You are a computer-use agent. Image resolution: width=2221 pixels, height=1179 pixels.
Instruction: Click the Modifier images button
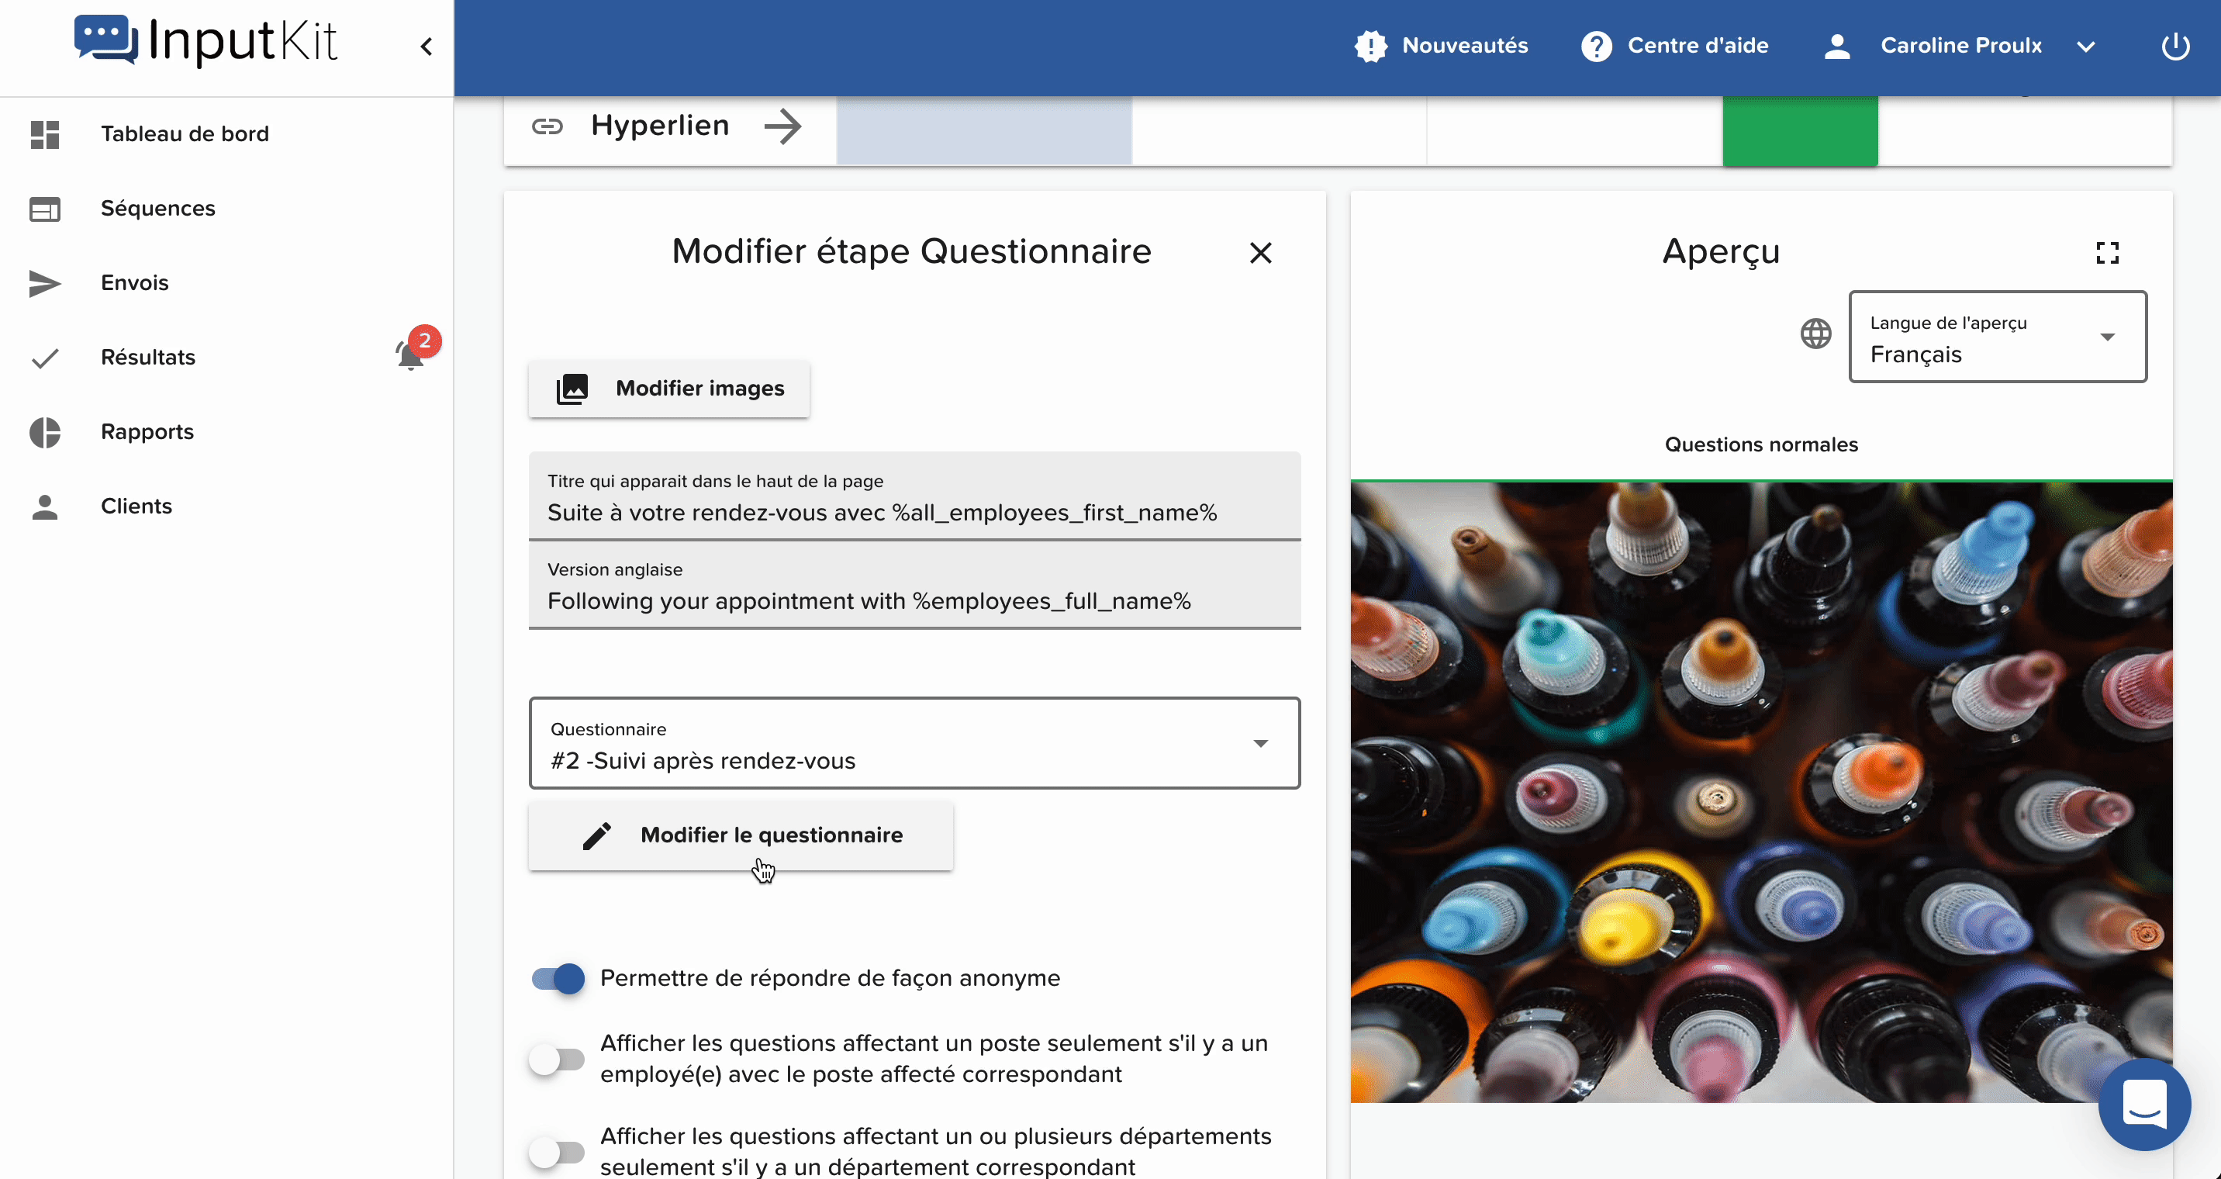pos(669,389)
